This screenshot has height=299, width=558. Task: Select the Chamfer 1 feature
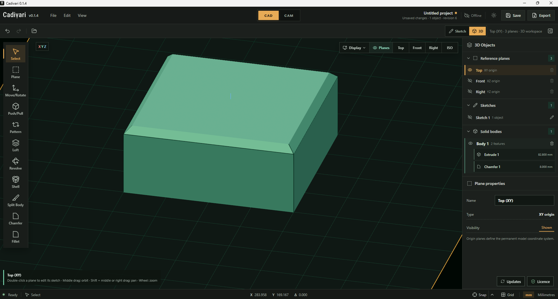515,167
